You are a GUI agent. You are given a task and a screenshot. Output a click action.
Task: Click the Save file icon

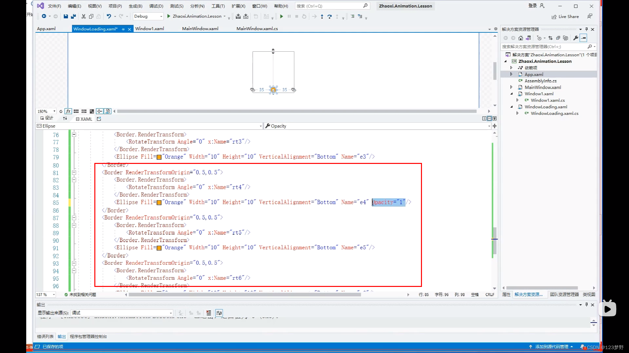coord(66,16)
